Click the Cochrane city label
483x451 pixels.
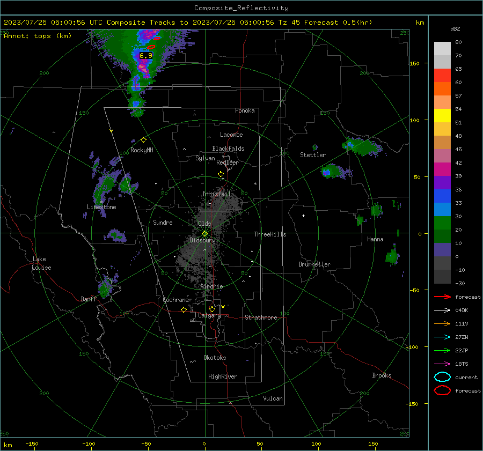(175, 300)
